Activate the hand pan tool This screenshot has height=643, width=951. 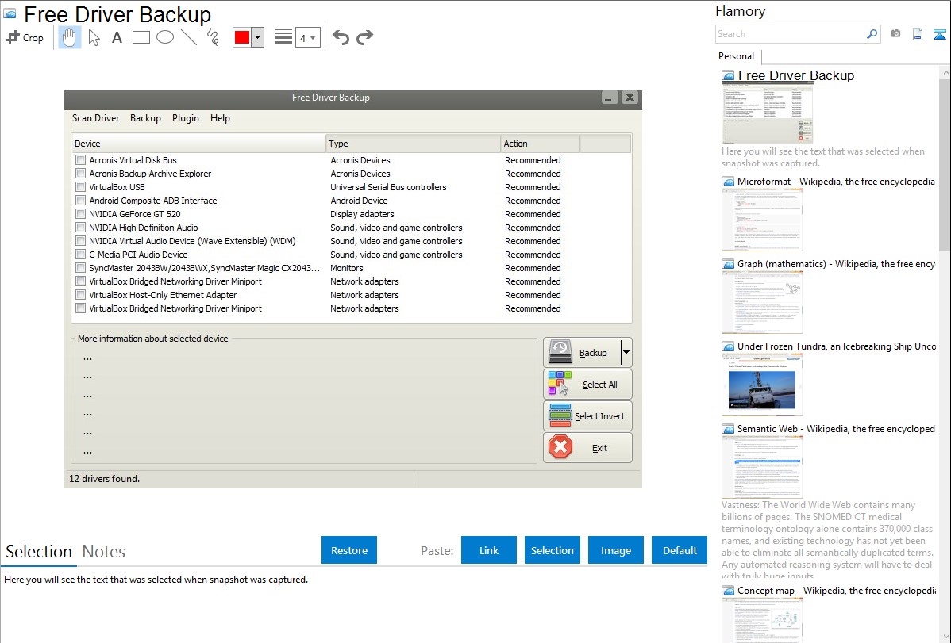tap(70, 37)
